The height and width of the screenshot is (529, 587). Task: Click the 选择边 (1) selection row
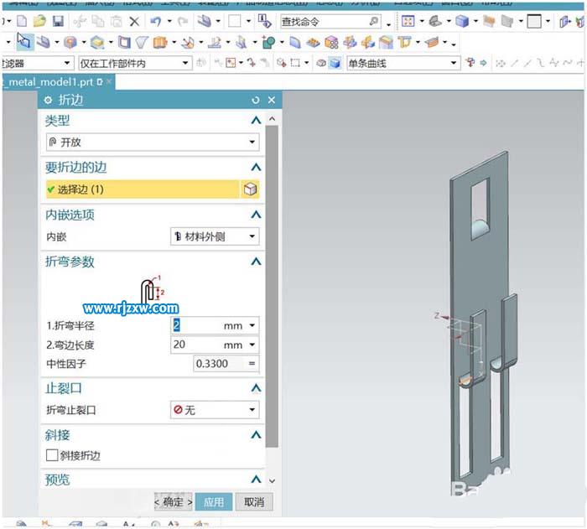click(143, 189)
